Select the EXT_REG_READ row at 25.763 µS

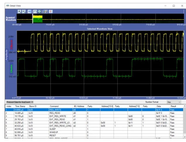coord(94,119)
